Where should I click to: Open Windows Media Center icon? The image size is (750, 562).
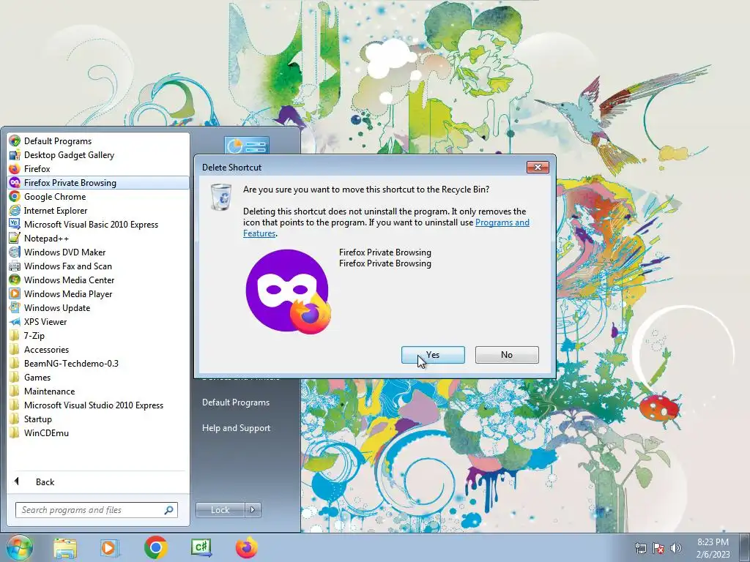point(15,280)
